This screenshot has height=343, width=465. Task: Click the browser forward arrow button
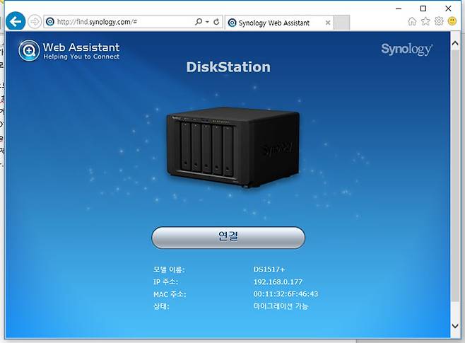(x=35, y=21)
